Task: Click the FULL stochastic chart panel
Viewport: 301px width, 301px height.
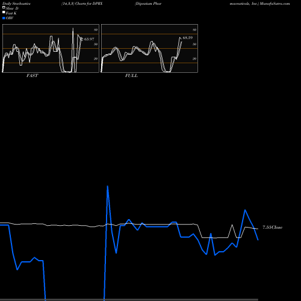Action: 149,48
